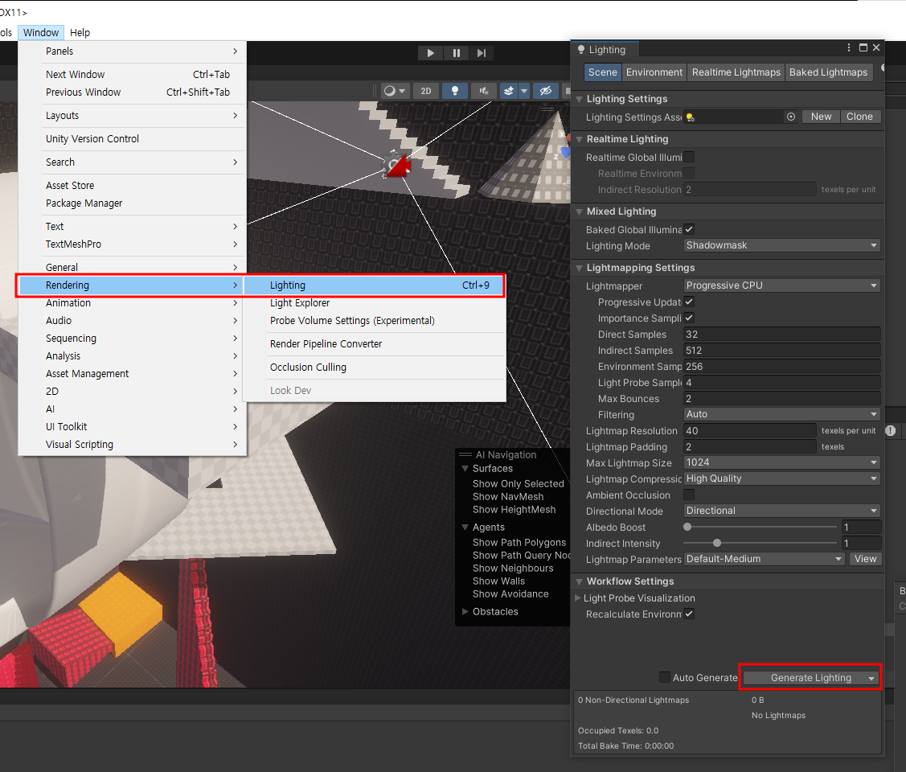The width and height of the screenshot is (906, 772).
Task: Click the Play button in toolbar
Action: [x=430, y=53]
